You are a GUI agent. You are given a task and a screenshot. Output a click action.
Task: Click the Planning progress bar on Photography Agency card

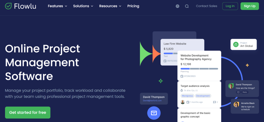[199, 69]
